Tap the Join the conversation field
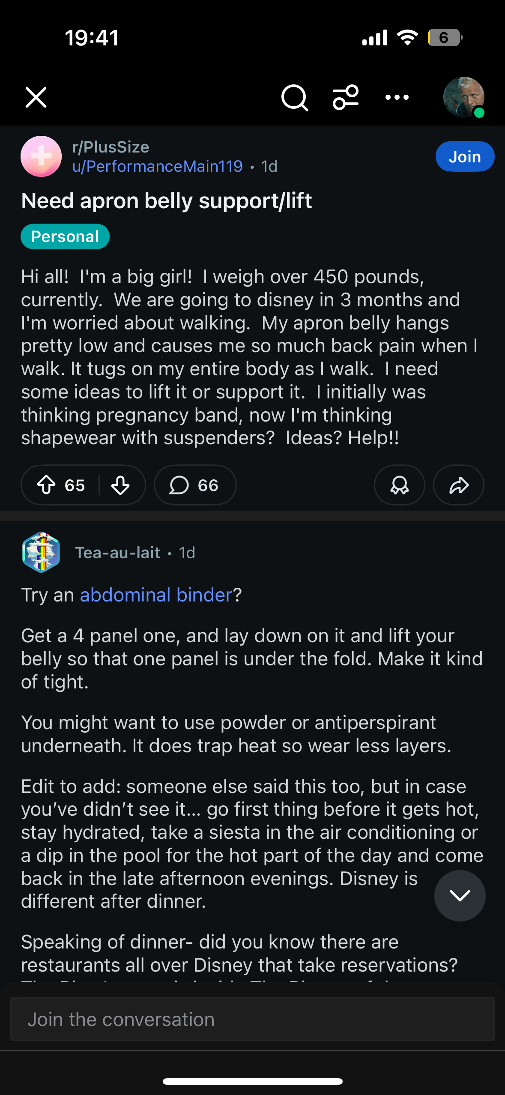Viewport: 505px width, 1095px height. (x=252, y=1020)
